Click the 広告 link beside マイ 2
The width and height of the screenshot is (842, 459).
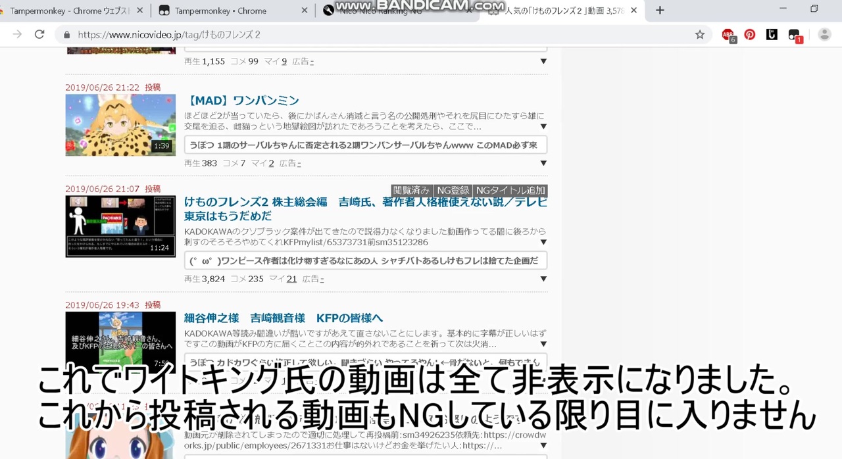point(290,163)
